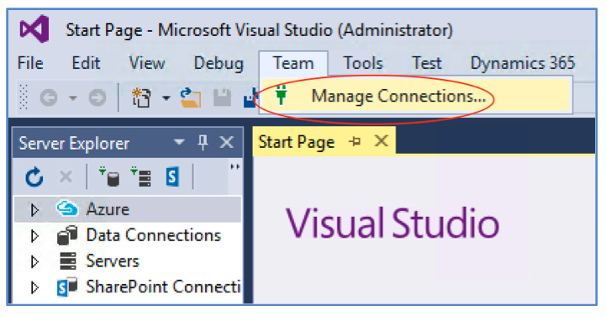Click the Azure cloud icon
Viewport: 606px width, 316px height.
[x=67, y=208]
